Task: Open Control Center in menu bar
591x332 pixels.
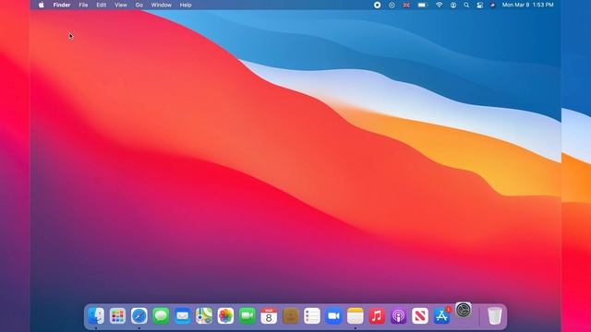Action: coord(480,5)
